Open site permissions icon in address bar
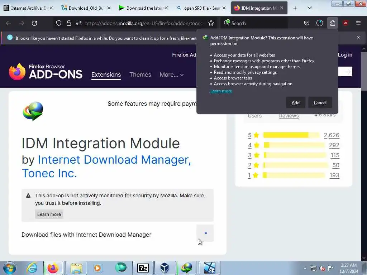 (x=78, y=23)
